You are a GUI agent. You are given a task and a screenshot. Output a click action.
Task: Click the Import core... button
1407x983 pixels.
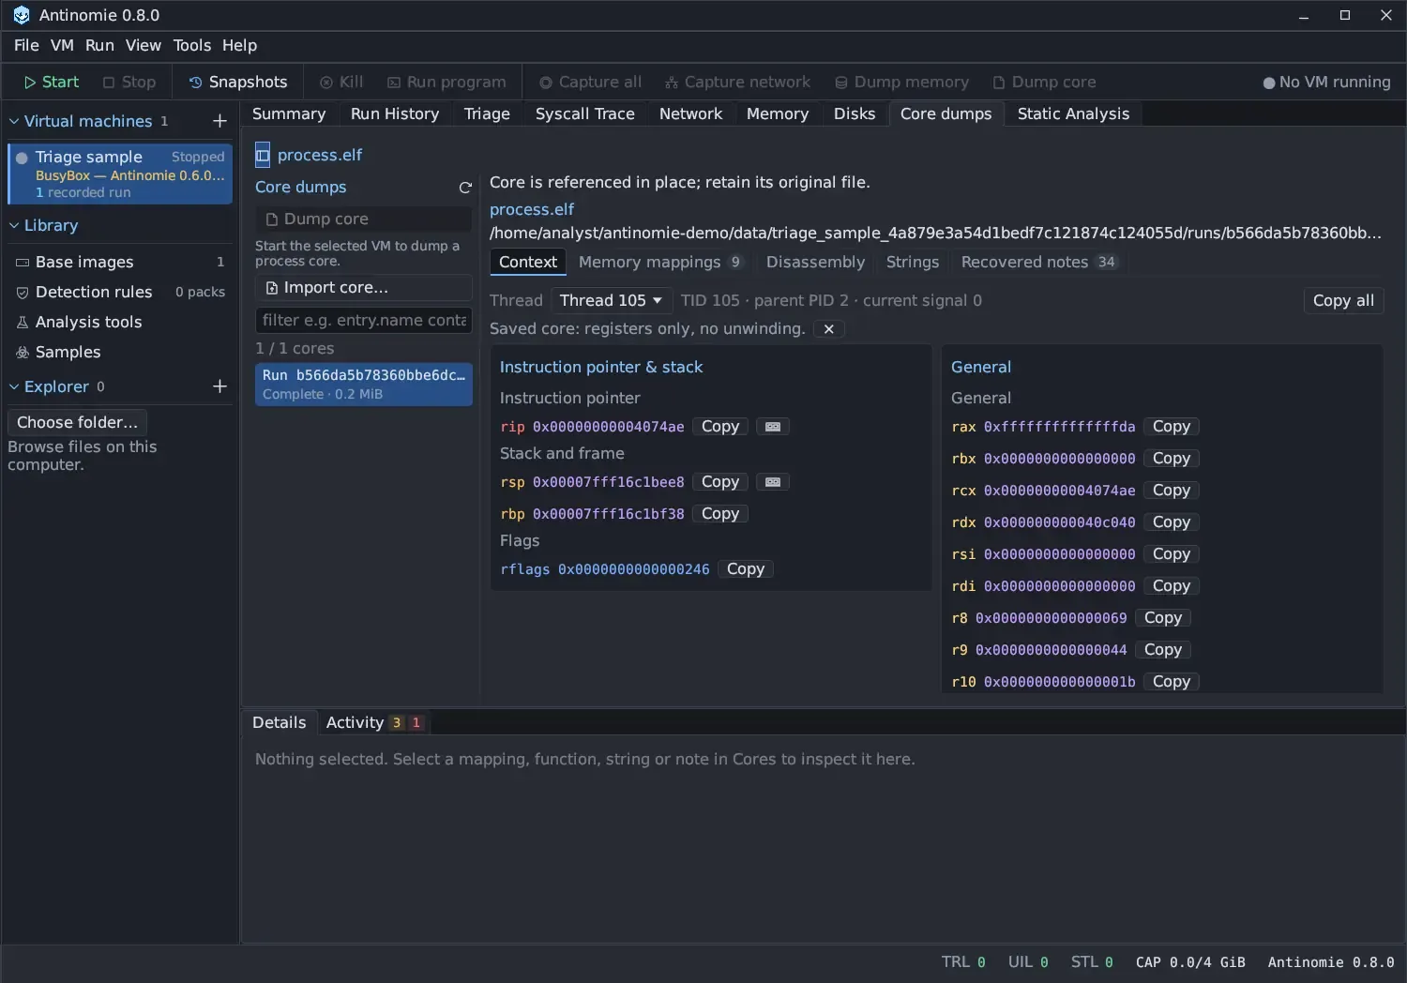tap(363, 288)
